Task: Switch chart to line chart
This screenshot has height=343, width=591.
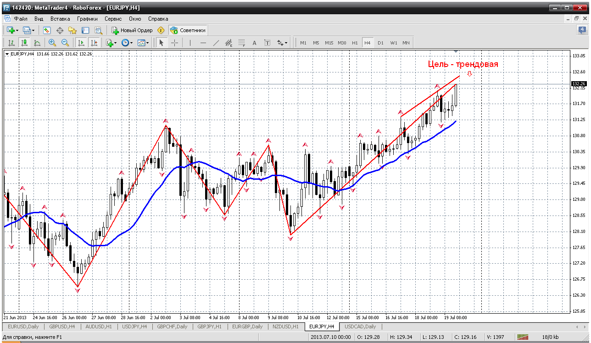Action: 37,43
